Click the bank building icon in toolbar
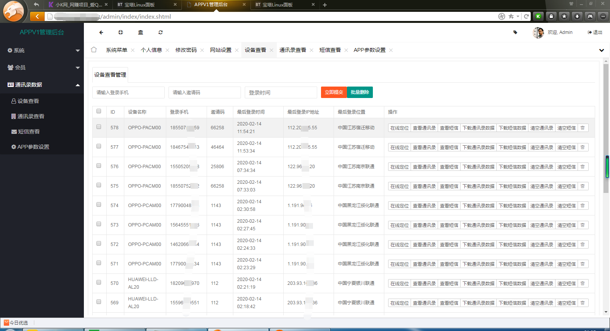This screenshot has height=331, width=610. tap(141, 32)
